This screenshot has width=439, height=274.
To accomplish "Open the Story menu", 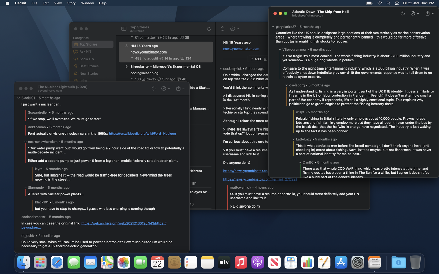I will click(71, 3).
